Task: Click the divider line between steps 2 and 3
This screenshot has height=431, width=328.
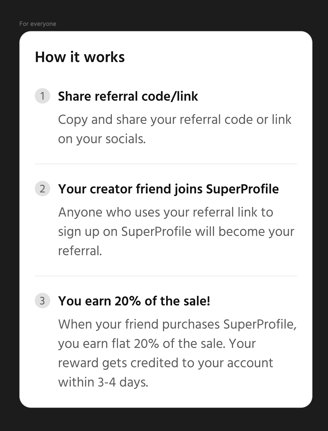Action: tap(166, 276)
